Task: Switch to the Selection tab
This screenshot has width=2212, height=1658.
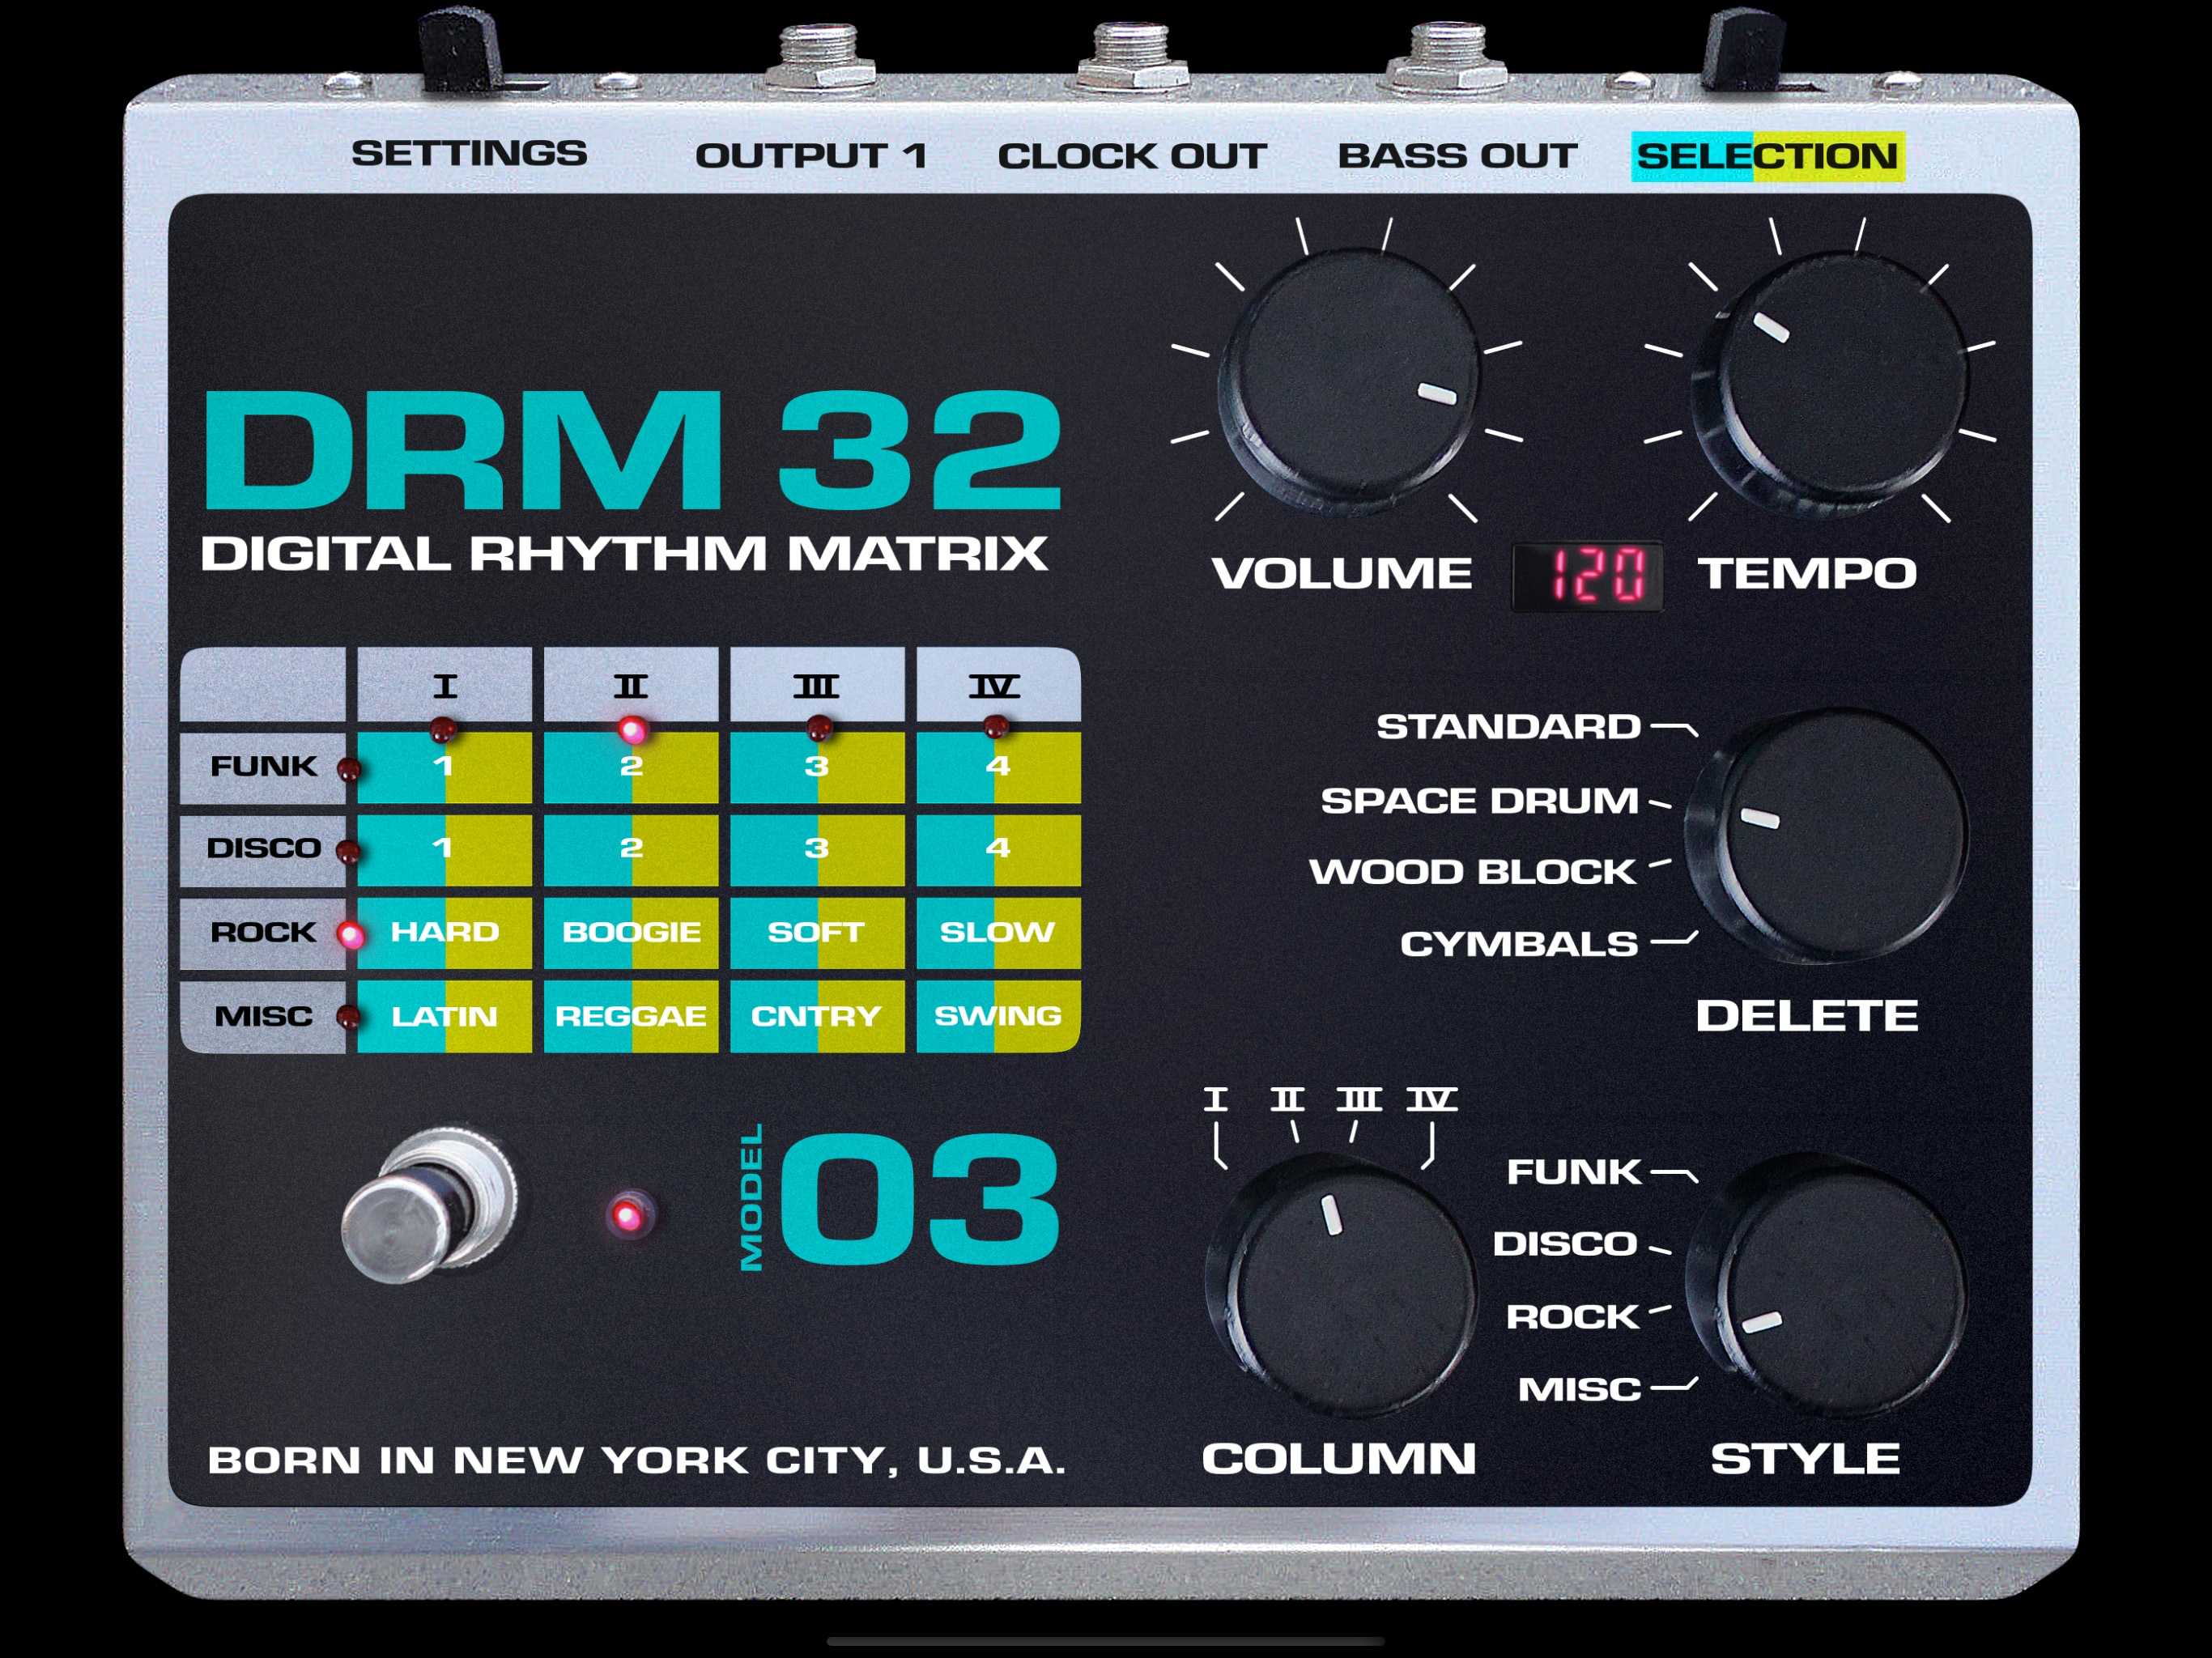Action: [x=1767, y=156]
